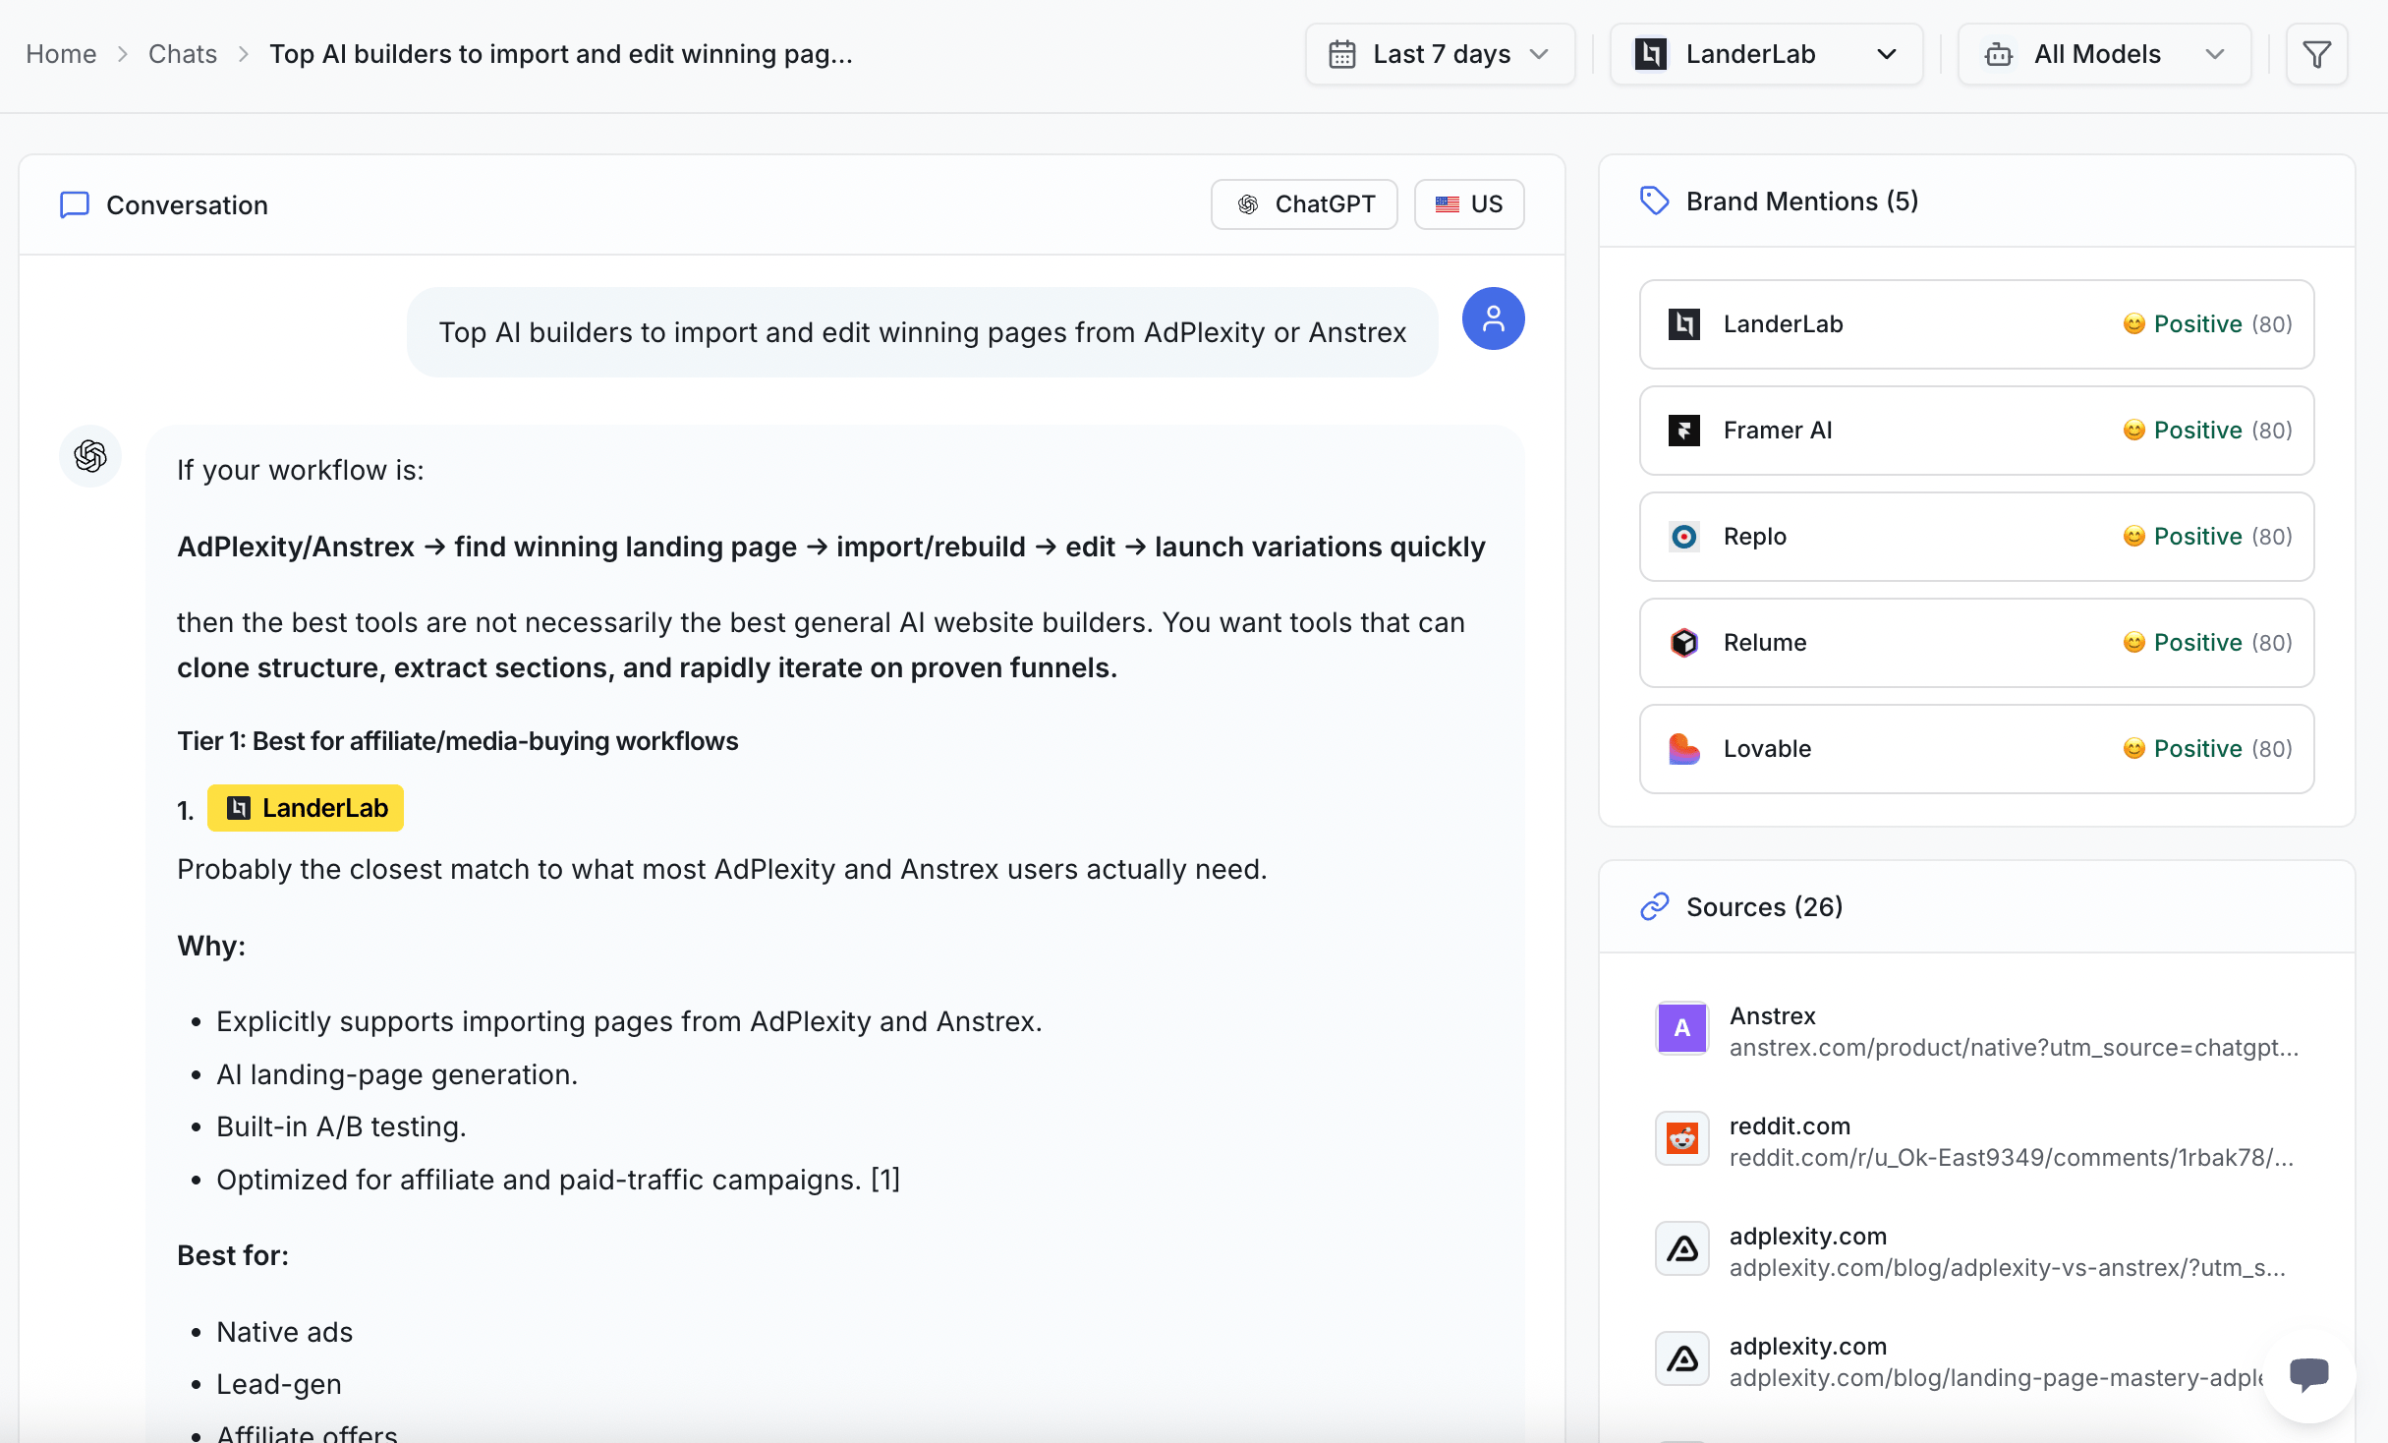Click the calendar icon in date filter
The height and width of the screenshot is (1443, 2388).
pyautogui.click(x=1342, y=54)
